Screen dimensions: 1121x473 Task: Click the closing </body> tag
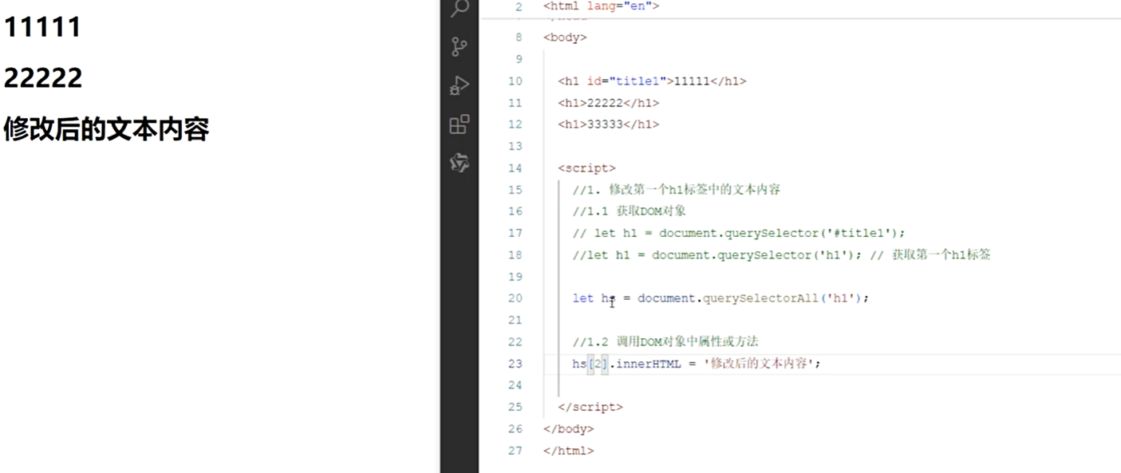(x=569, y=428)
